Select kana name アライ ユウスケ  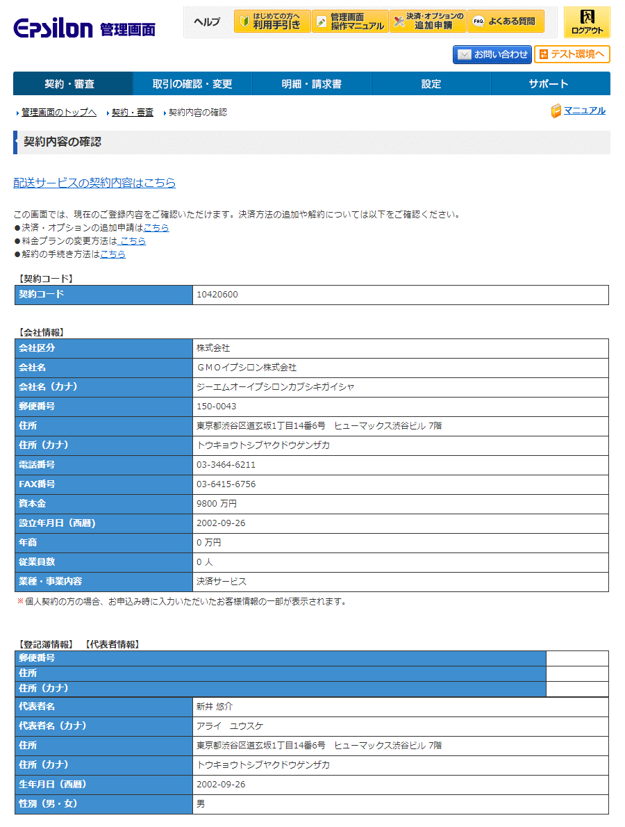230,726
